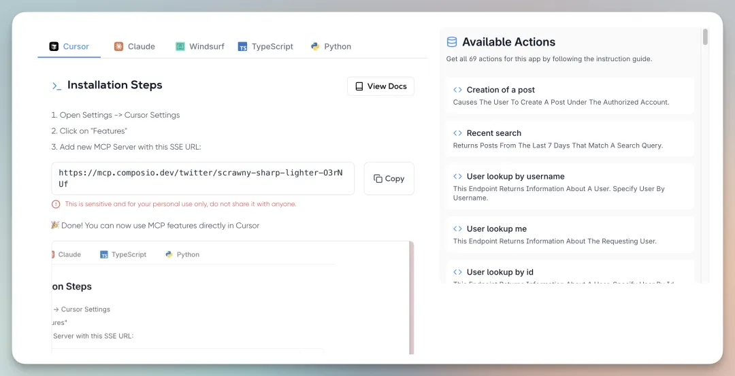The height and width of the screenshot is (376, 735).
Task: Click the terminal prompt icon by Installation Steps
Action: click(x=56, y=86)
